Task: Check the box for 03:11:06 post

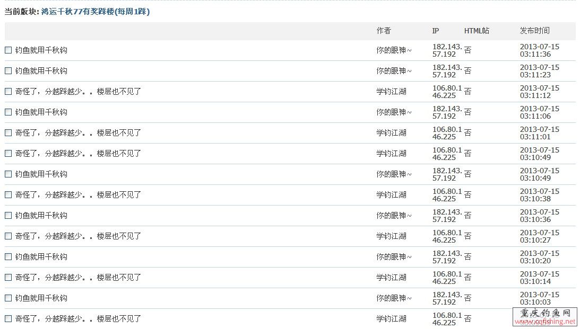Action: tap(8, 112)
